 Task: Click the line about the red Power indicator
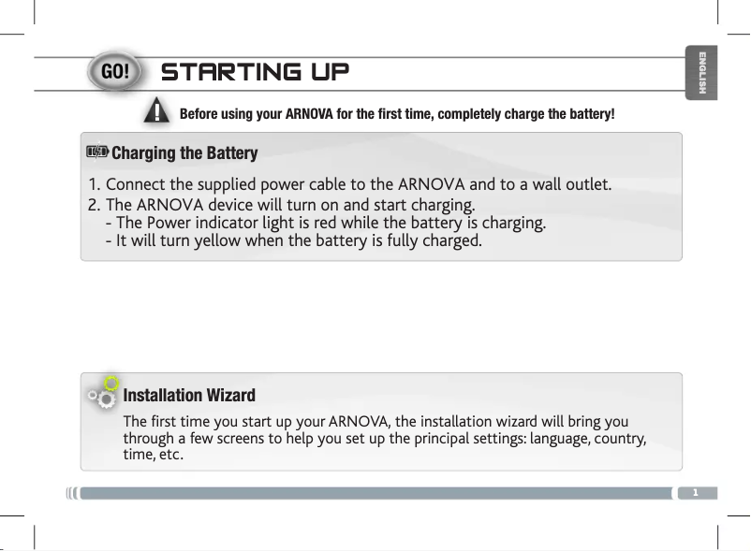point(326,224)
